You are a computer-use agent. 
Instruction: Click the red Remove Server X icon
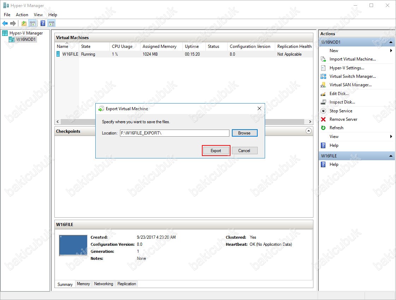[x=323, y=119]
